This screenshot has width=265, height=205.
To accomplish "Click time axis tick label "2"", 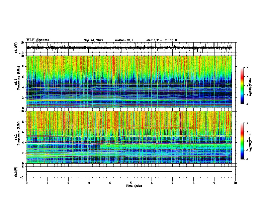I will [68, 183].
